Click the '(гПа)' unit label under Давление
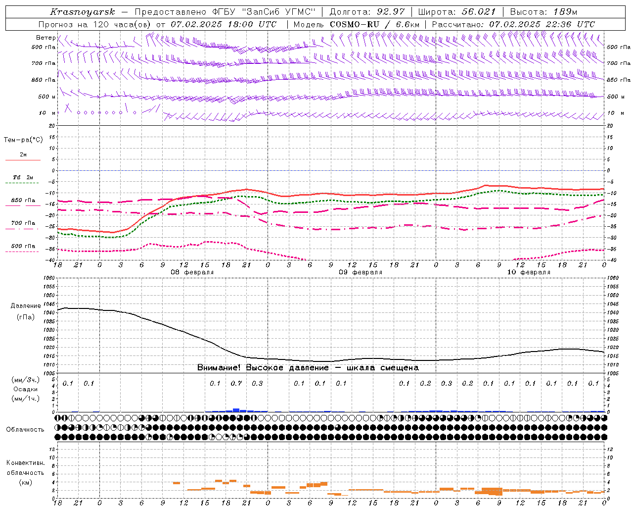The image size is (633, 507). [26, 317]
